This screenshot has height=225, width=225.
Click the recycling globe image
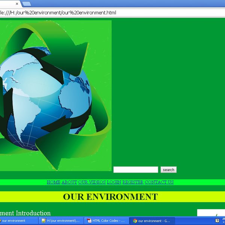point(55,96)
